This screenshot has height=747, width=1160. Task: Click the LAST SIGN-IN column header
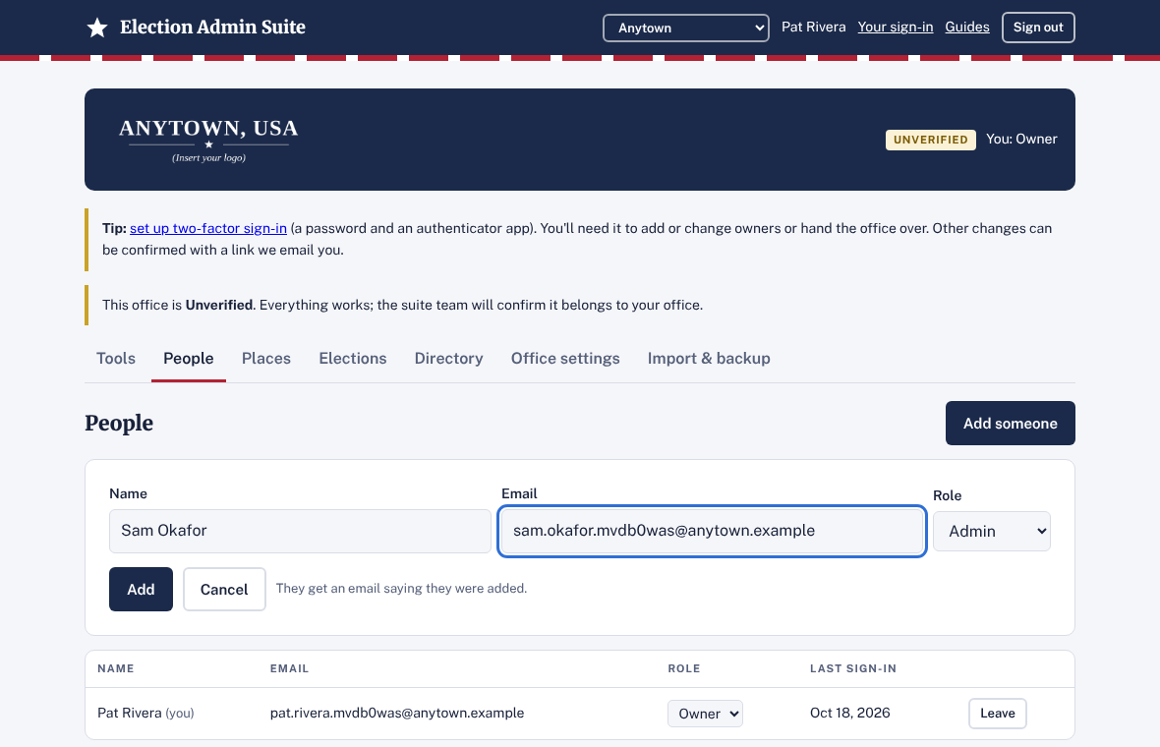tap(853, 668)
